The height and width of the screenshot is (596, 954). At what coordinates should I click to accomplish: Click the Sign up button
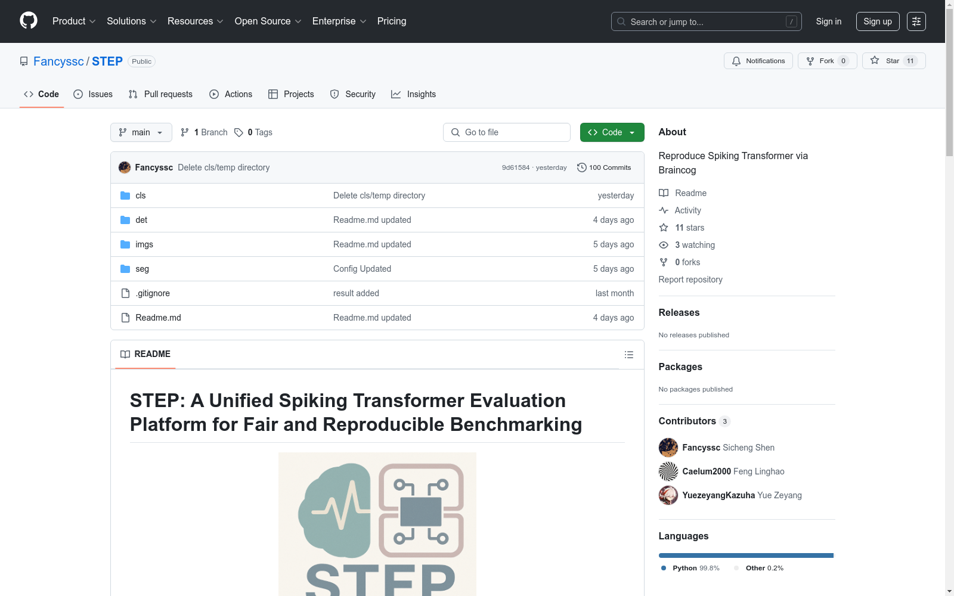point(878,21)
